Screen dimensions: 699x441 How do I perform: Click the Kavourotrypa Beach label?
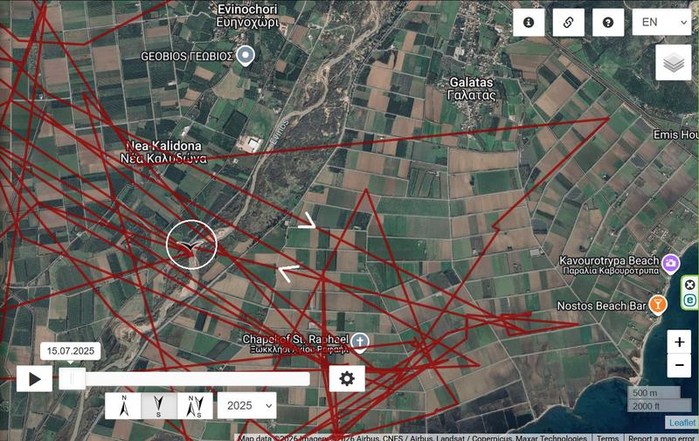[609, 265]
